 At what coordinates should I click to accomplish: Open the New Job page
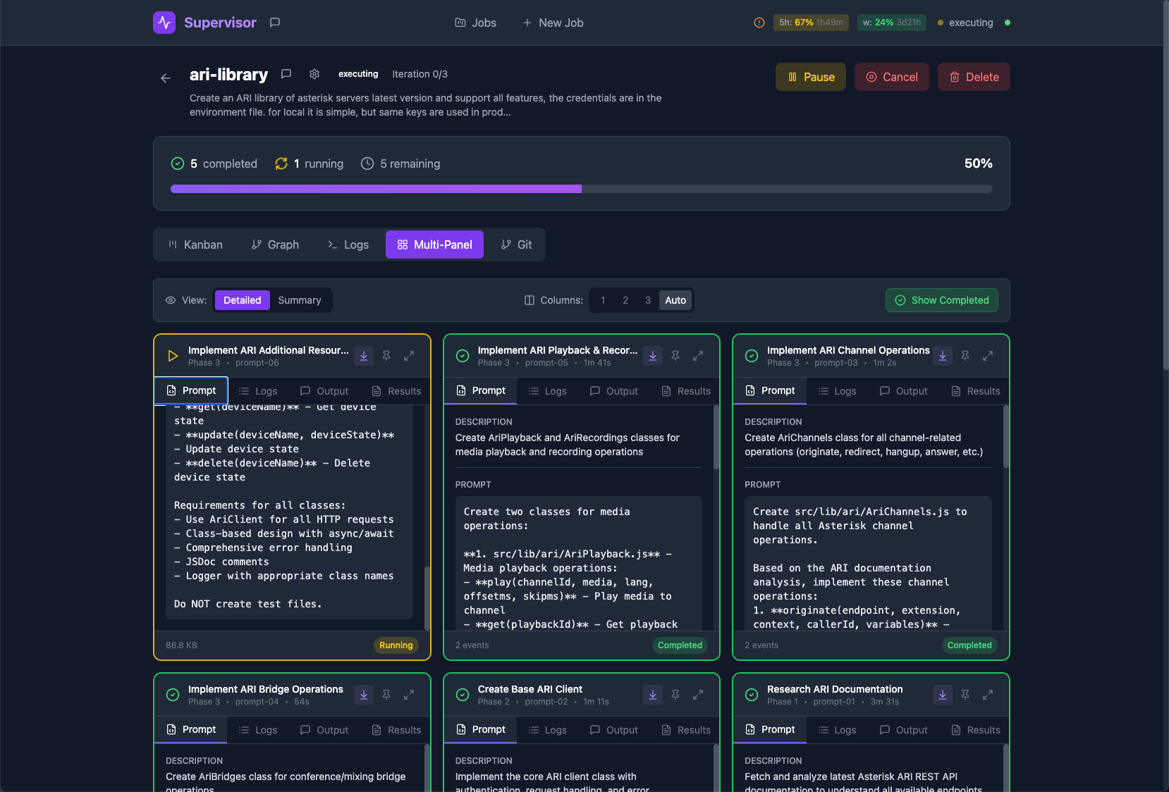pos(553,23)
